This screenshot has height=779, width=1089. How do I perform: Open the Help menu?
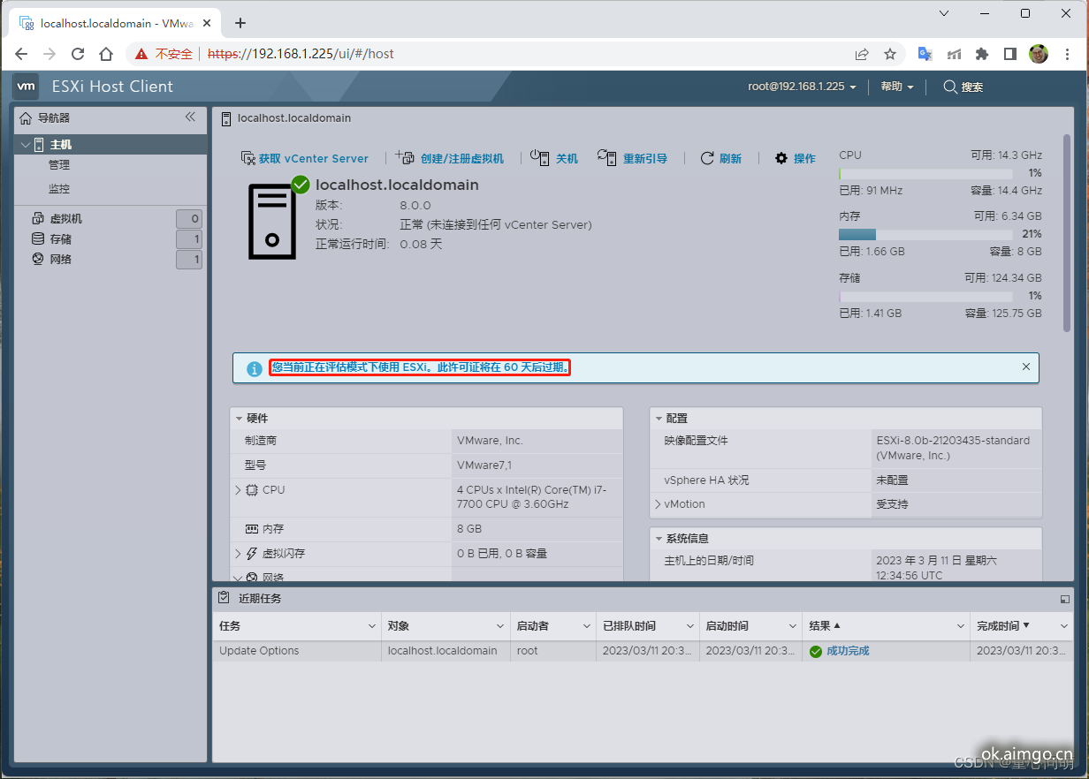click(x=896, y=87)
